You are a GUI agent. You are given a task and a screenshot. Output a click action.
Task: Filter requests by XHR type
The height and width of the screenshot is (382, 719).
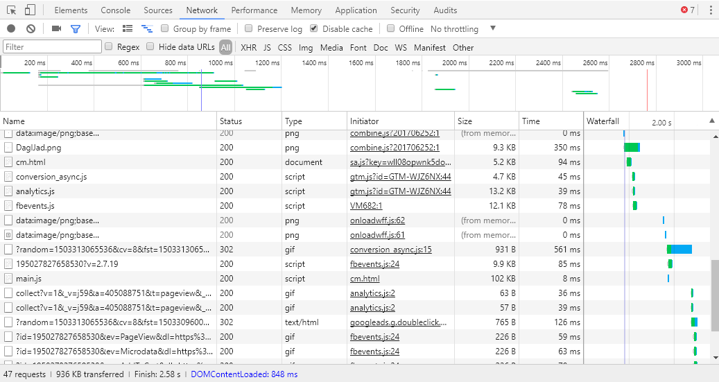point(248,47)
